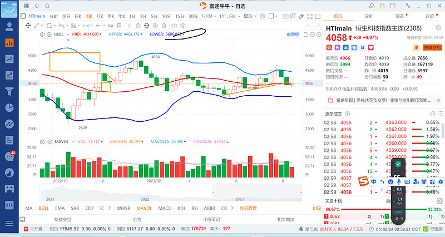Viewport: 445px width, 237px height.
Task: Open 公告 bottom panel
Action: coord(137,219)
